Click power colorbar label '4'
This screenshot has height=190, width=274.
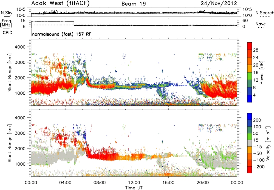254,95
